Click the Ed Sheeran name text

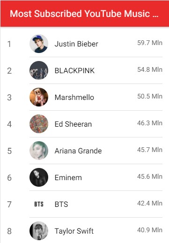tap(73, 124)
